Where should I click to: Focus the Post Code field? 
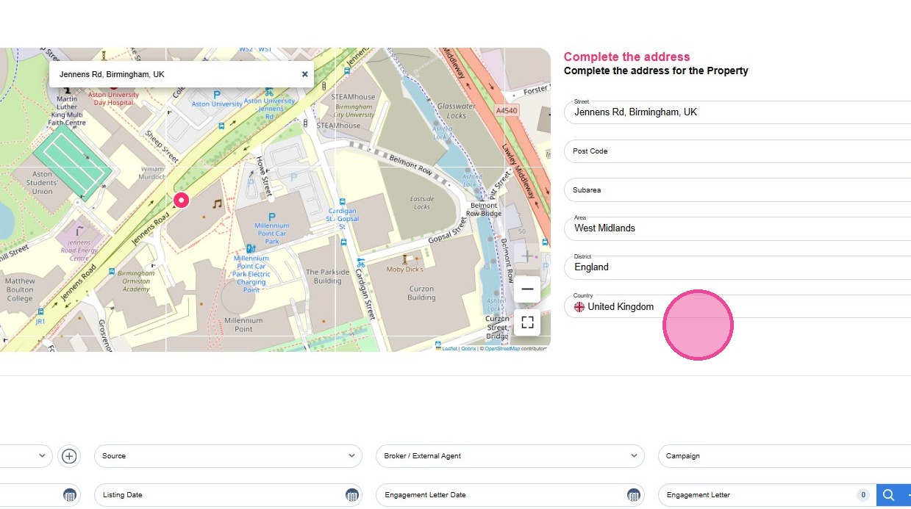point(737,151)
